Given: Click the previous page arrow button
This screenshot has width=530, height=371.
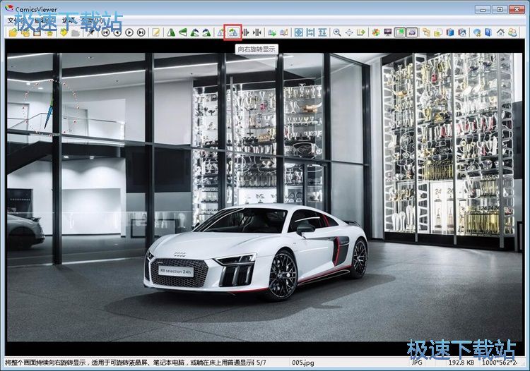Looking at the screenshot, I should [x=117, y=32].
